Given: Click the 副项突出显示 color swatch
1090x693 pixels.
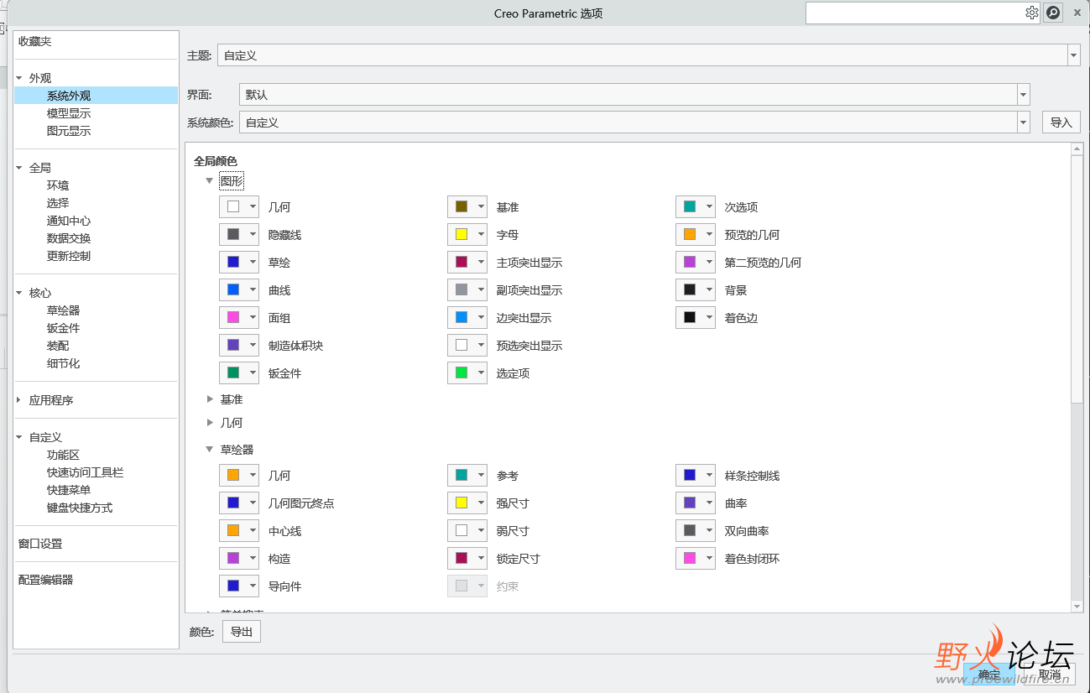Looking at the screenshot, I should [x=462, y=289].
